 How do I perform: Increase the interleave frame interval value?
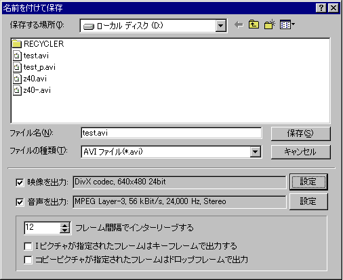tap(64, 226)
